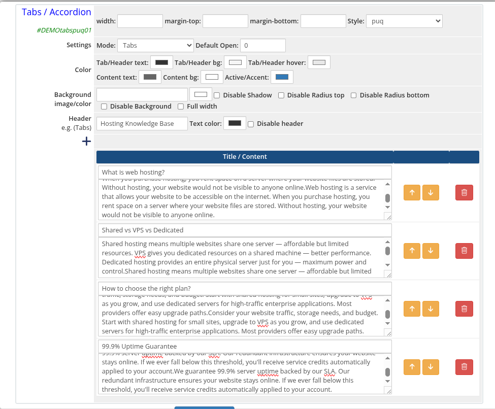Check the Full width option

point(181,106)
